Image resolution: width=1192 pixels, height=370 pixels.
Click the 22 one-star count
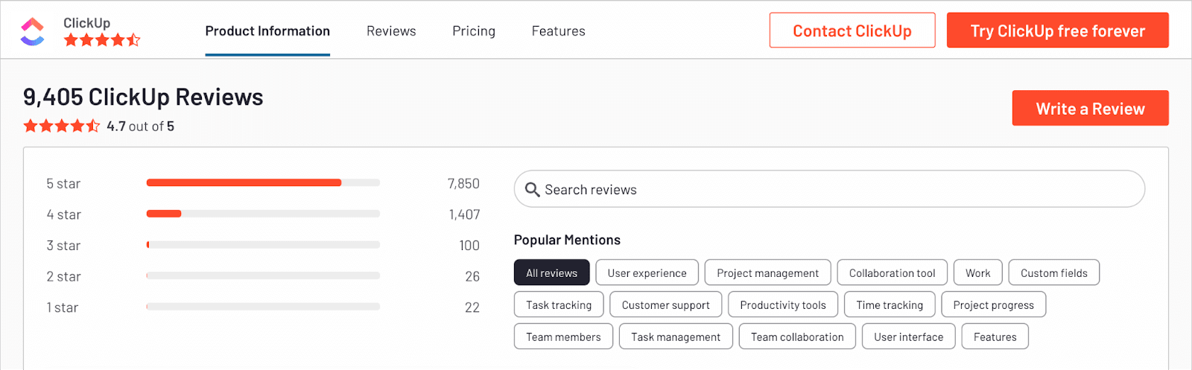(x=472, y=307)
